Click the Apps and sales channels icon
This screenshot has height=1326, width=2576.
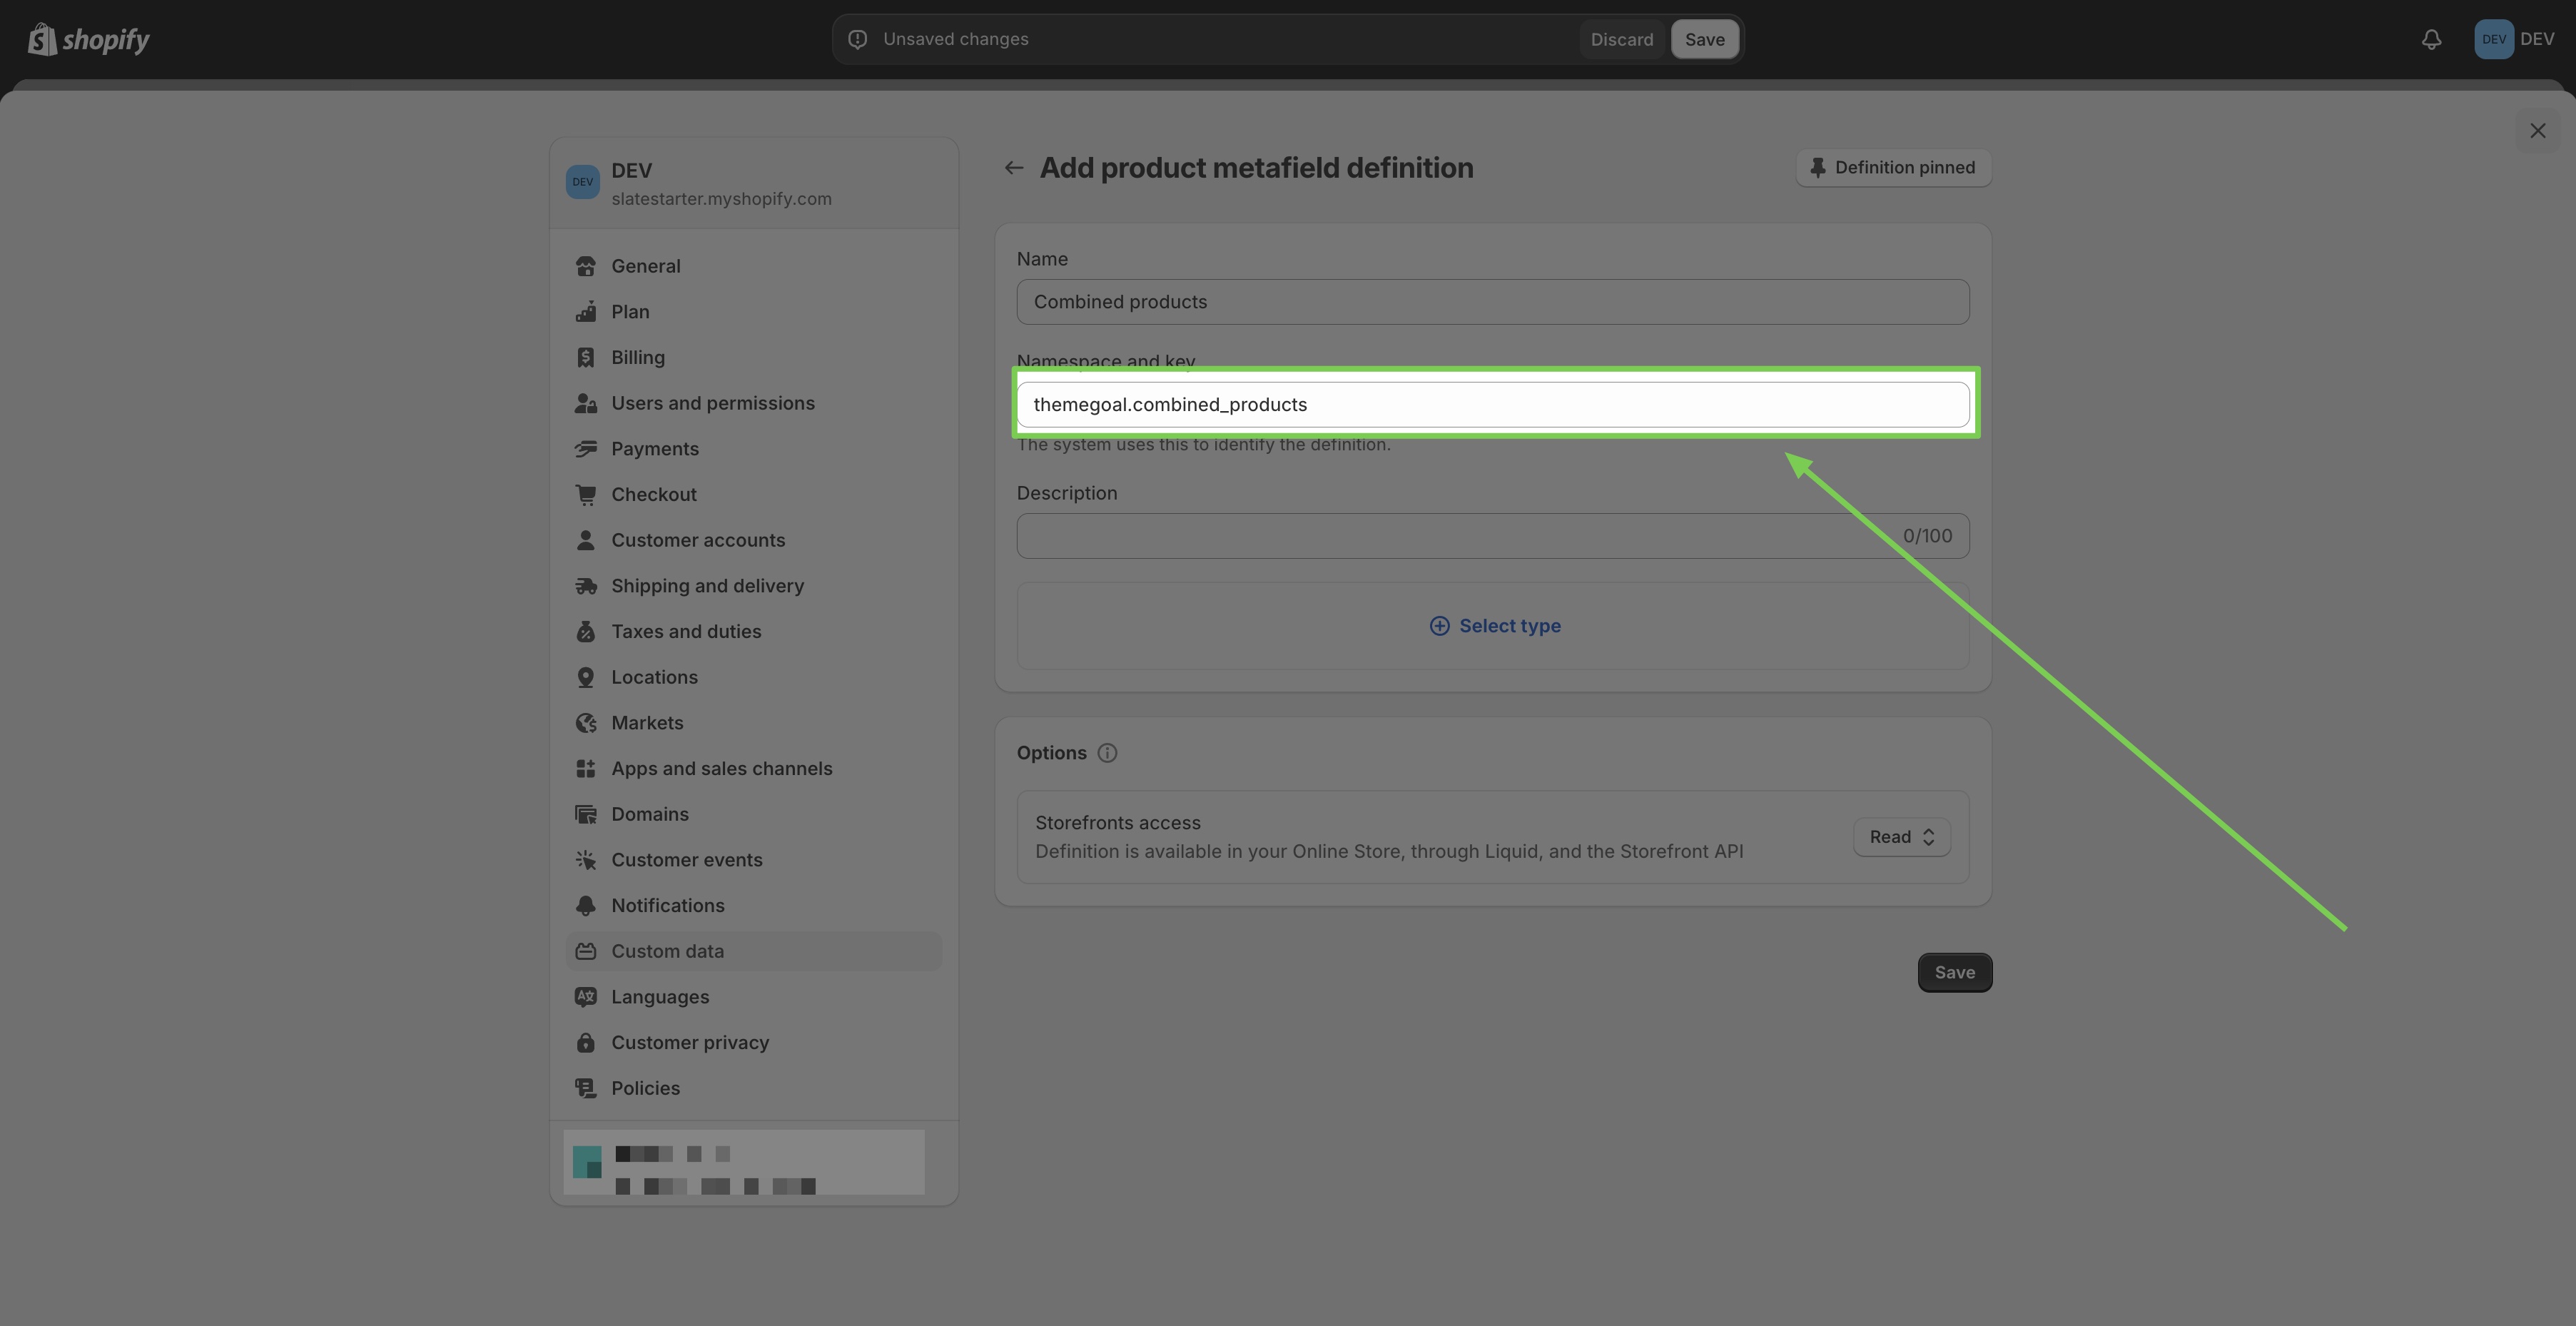[586, 769]
